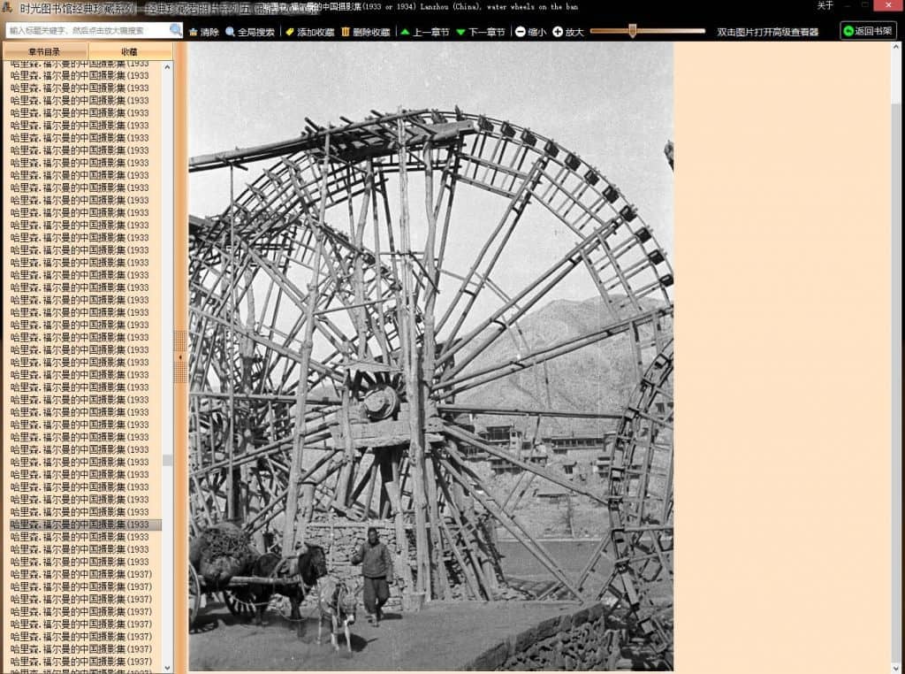This screenshot has width=905, height=674.
Task: Add current page via 添加收藏
Action: (x=309, y=32)
